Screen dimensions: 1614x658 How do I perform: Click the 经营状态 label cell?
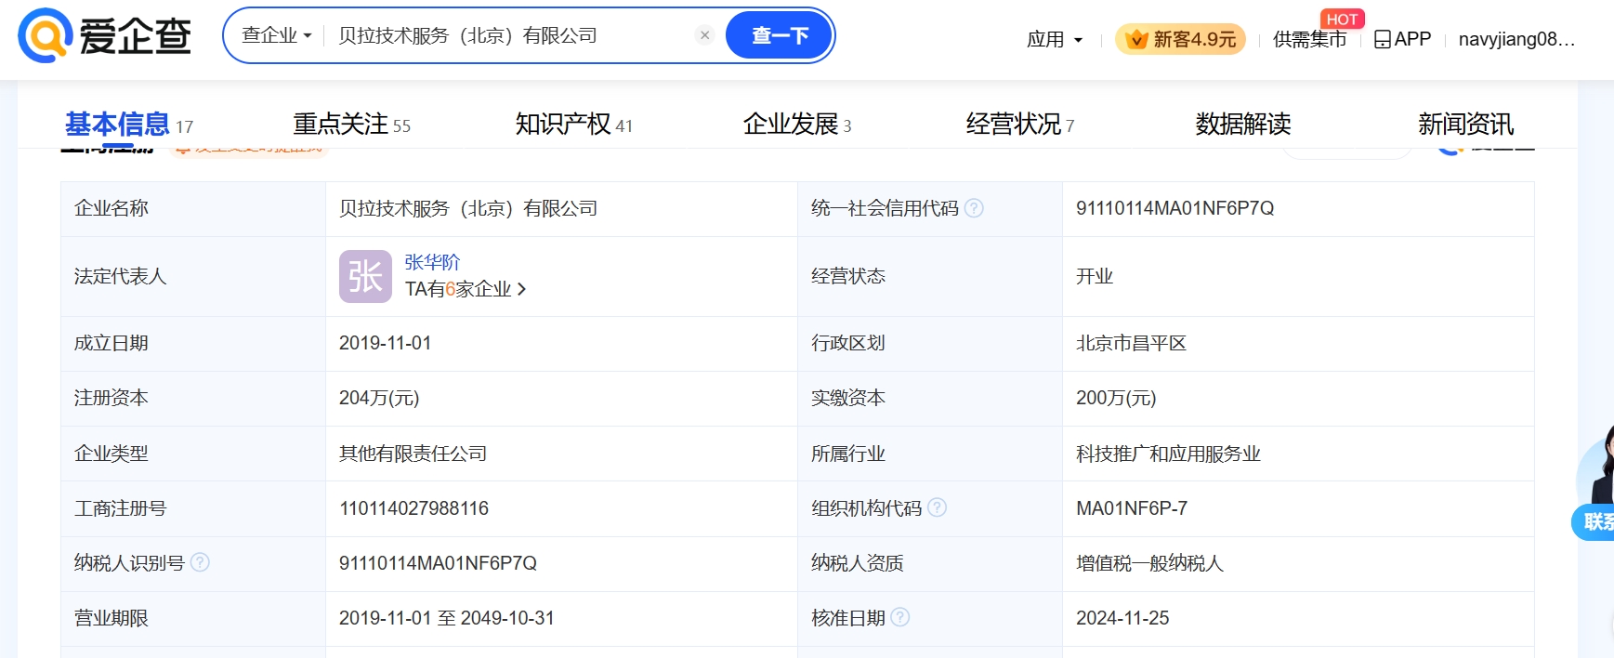click(x=930, y=276)
